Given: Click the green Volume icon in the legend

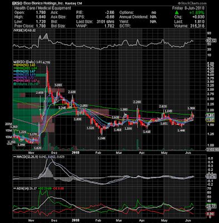Looking at the screenshot, I should coord(14,84).
